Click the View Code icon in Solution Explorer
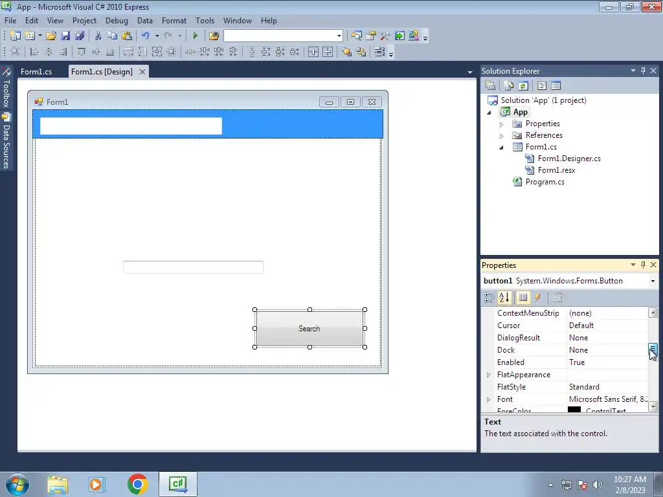663x497 pixels. [542, 86]
